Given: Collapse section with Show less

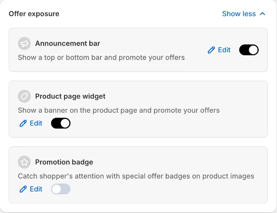Looking at the screenshot, I should [244, 14].
